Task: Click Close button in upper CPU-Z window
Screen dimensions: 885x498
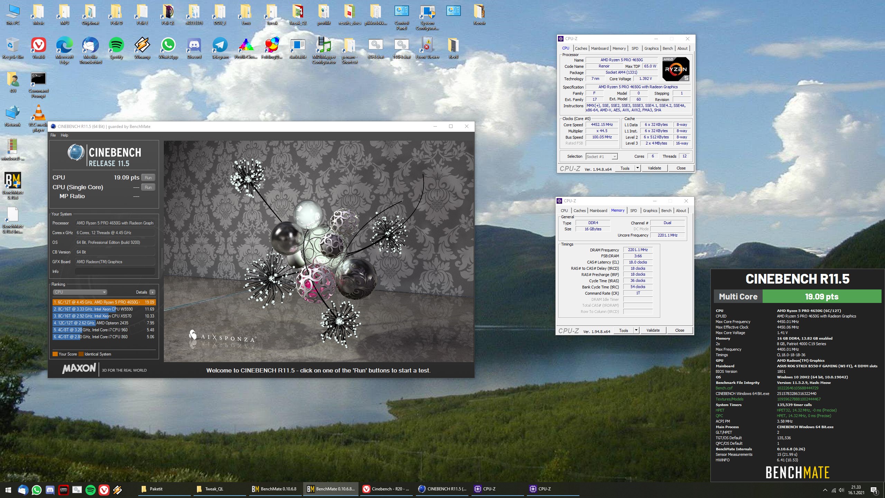Action: 681,168
